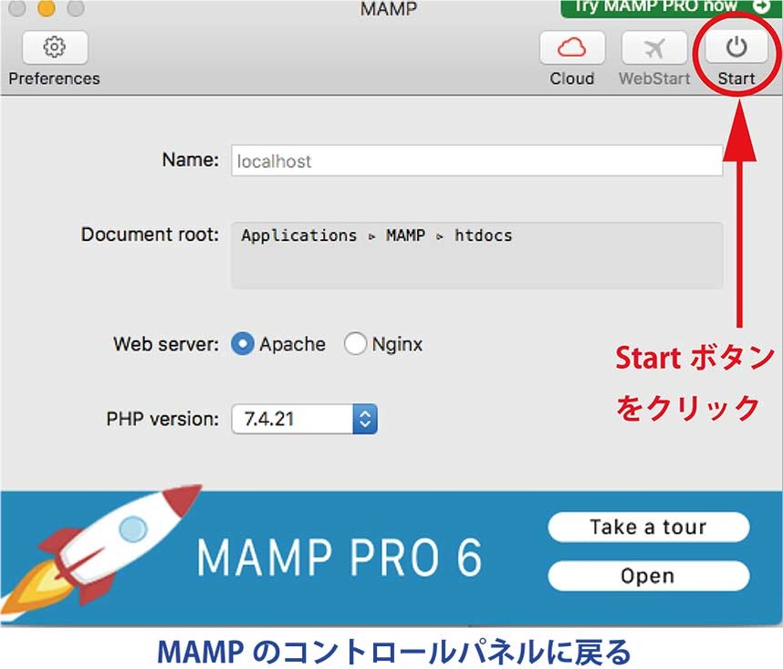Click the Name field showing localhost
The image size is (783, 669).
coord(476,161)
